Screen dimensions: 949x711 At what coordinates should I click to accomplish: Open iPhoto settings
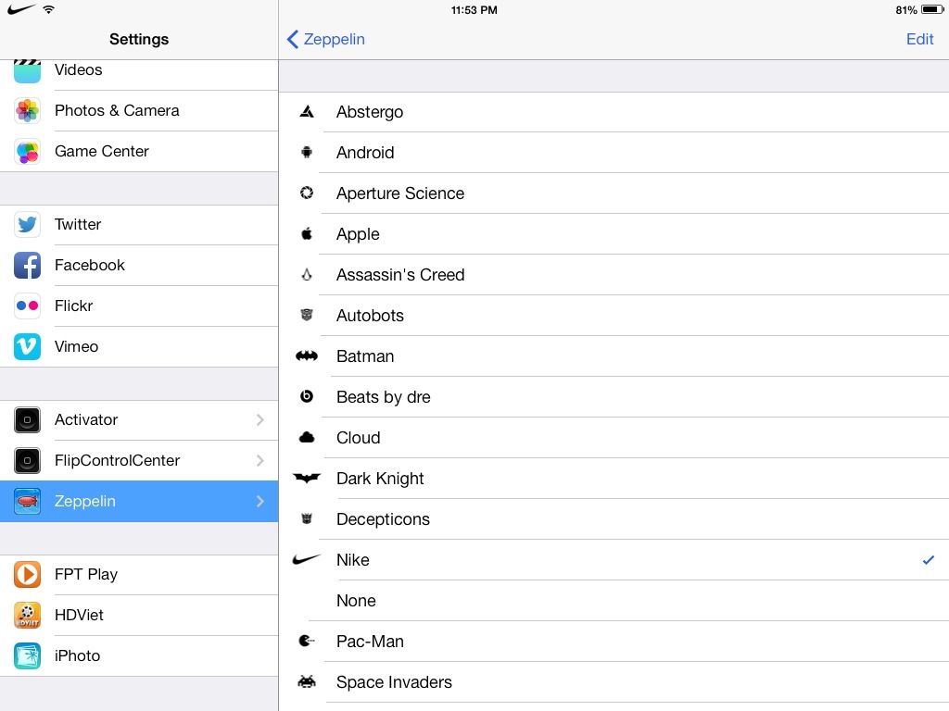tap(139, 656)
